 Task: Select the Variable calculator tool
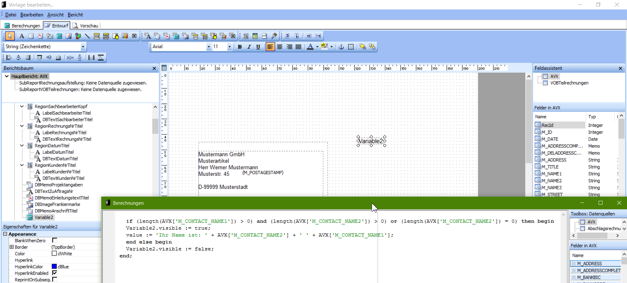tap(59, 36)
